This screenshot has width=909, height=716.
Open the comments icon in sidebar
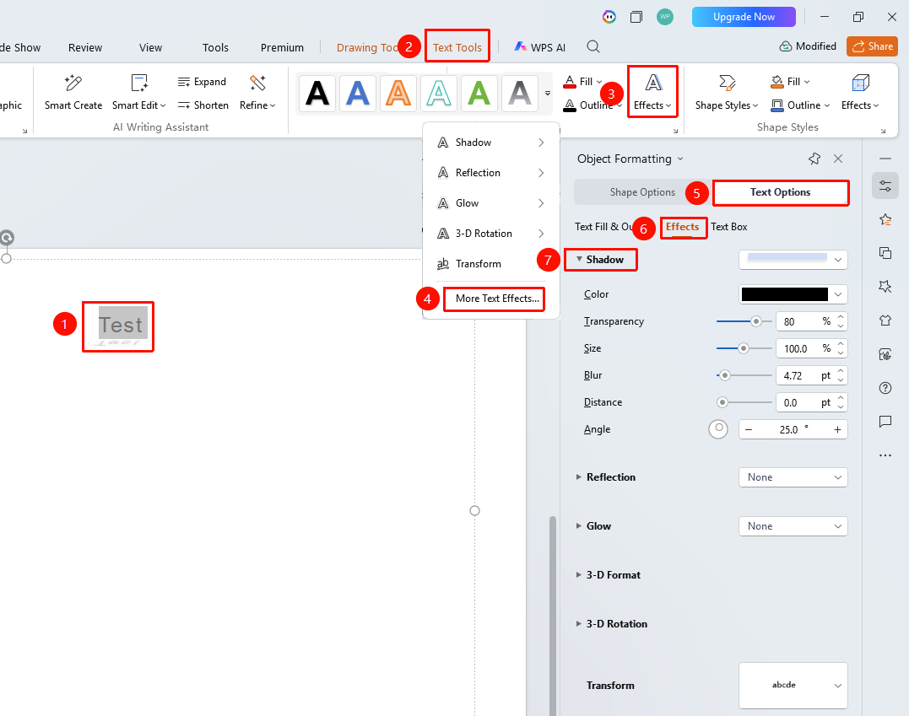click(885, 422)
